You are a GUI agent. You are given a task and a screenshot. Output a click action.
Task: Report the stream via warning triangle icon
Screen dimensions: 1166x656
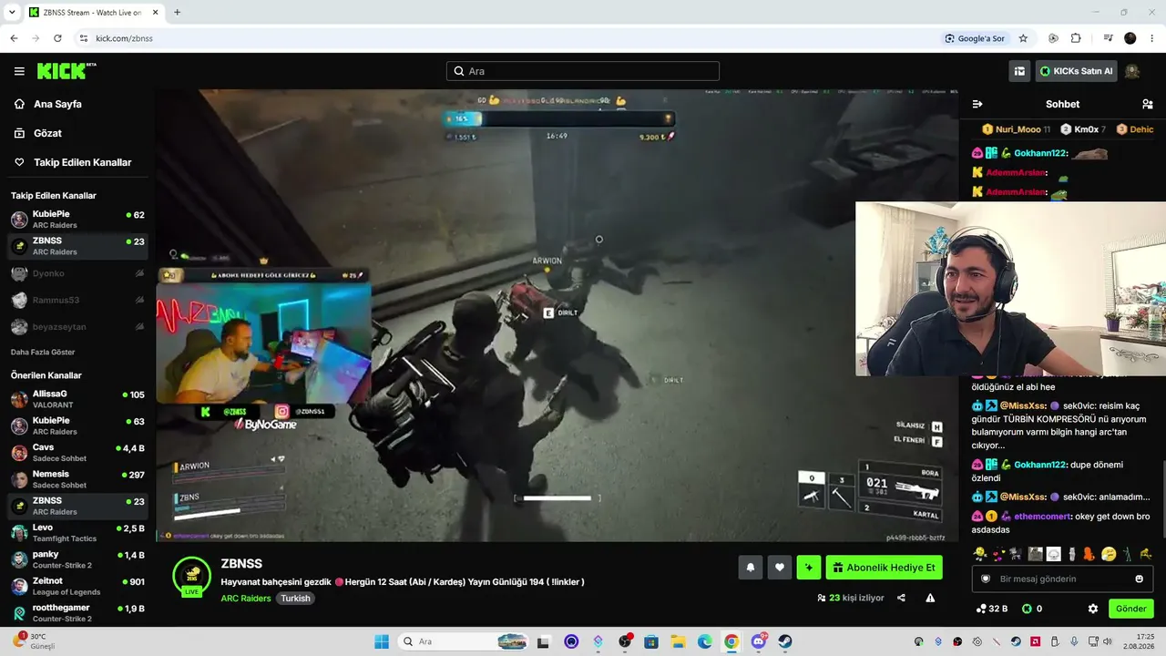(930, 598)
